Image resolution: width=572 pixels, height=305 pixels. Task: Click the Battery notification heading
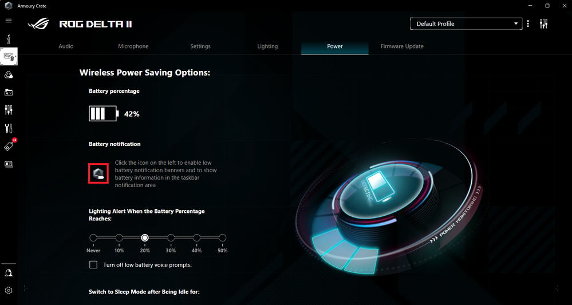115,144
